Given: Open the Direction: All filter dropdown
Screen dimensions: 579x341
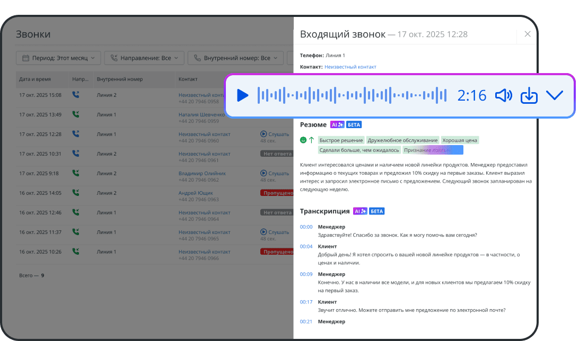Looking at the screenshot, I should 144,58.
